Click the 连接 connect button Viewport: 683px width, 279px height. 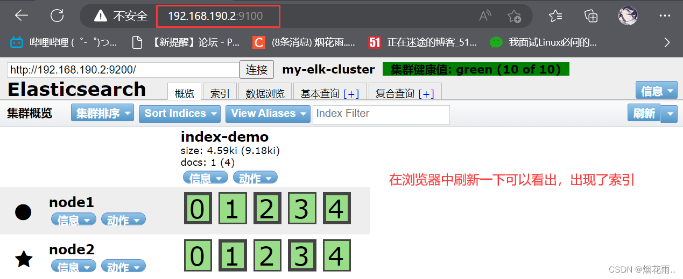[x=257, y=70]
